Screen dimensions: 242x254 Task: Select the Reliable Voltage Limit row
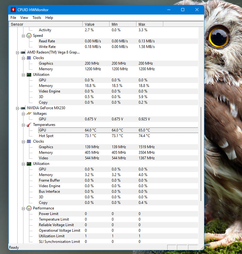(118, 225)
